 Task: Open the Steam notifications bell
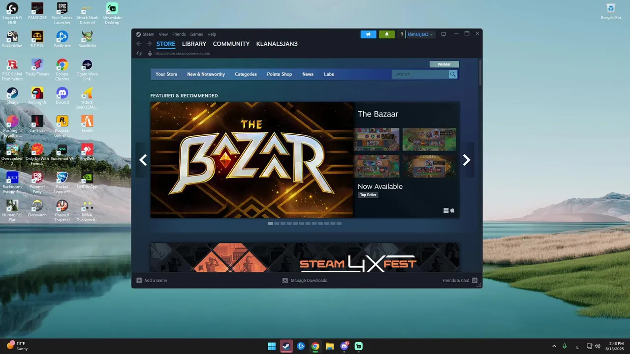coord(386,34)
